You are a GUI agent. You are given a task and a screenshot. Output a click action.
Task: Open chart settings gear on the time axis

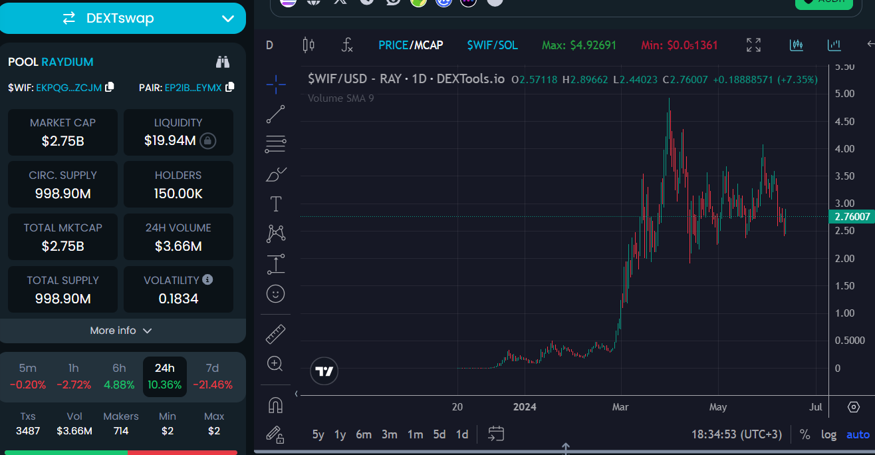point(854,407)
